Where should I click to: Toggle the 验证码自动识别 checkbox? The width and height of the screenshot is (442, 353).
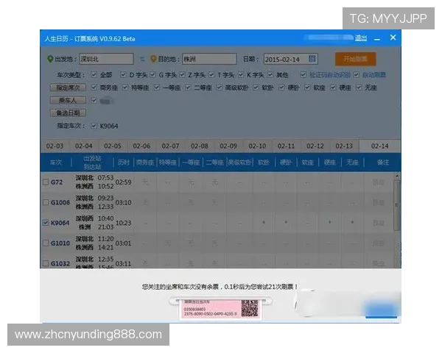303,74
